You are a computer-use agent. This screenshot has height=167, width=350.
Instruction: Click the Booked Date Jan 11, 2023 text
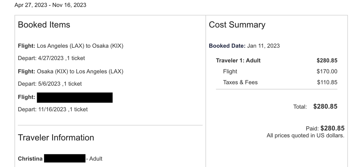tap(244, 46)
